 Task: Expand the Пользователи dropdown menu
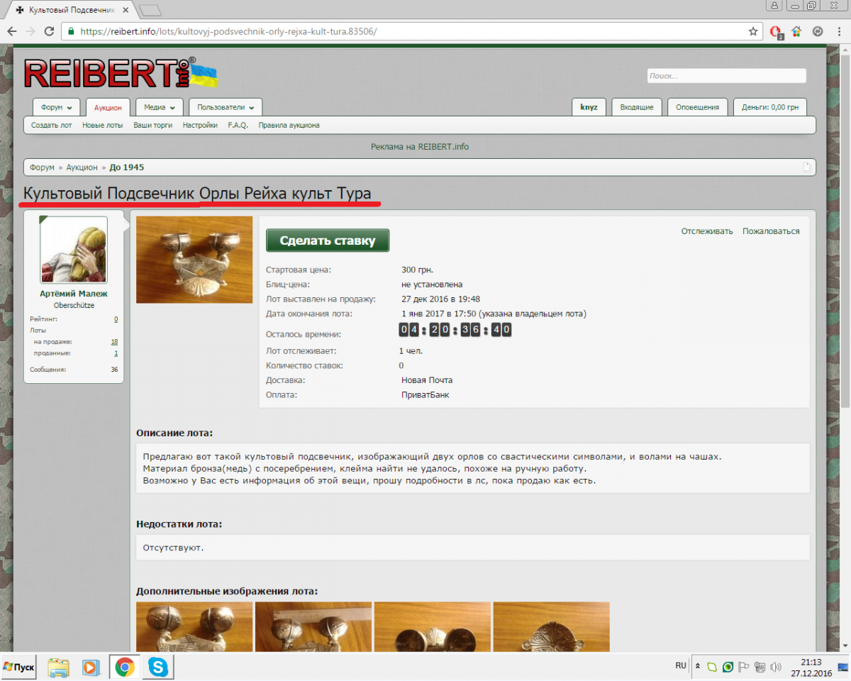(x=226, y=107)
